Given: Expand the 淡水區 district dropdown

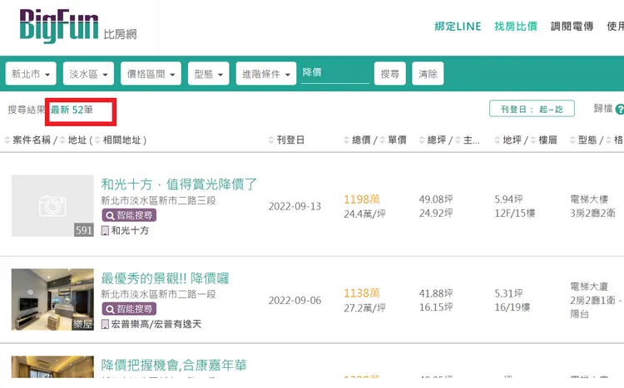Looking at the screenshot, I should point(88,74).
